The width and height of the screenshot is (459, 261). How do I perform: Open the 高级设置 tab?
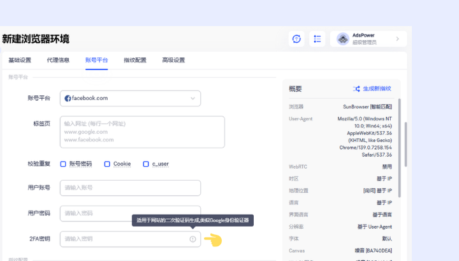(x=173, y=60)
